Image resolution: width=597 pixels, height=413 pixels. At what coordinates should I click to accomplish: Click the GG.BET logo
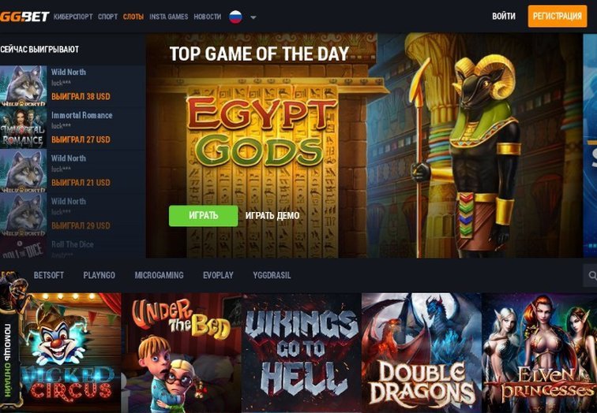click(x=24, y=17)
